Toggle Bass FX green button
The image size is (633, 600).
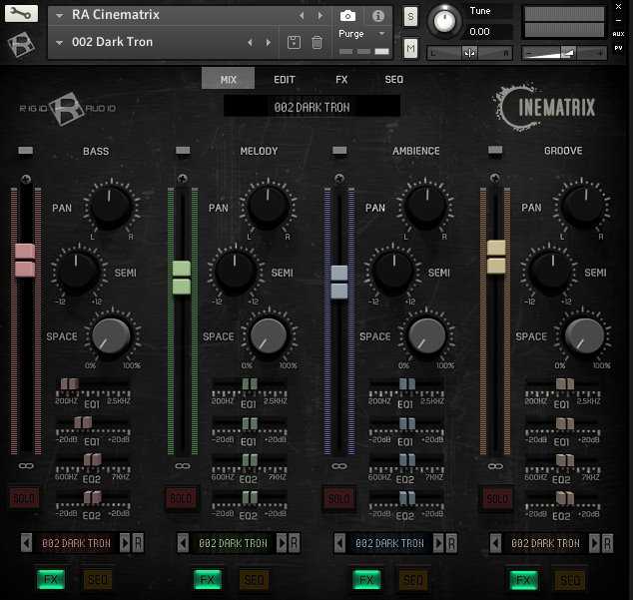click(51, 580)
